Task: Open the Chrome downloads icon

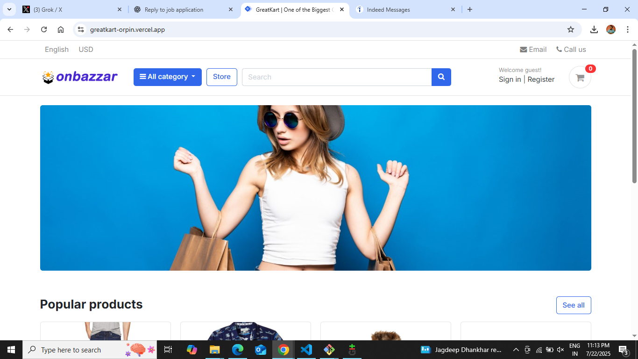Action: coord(594,29)
